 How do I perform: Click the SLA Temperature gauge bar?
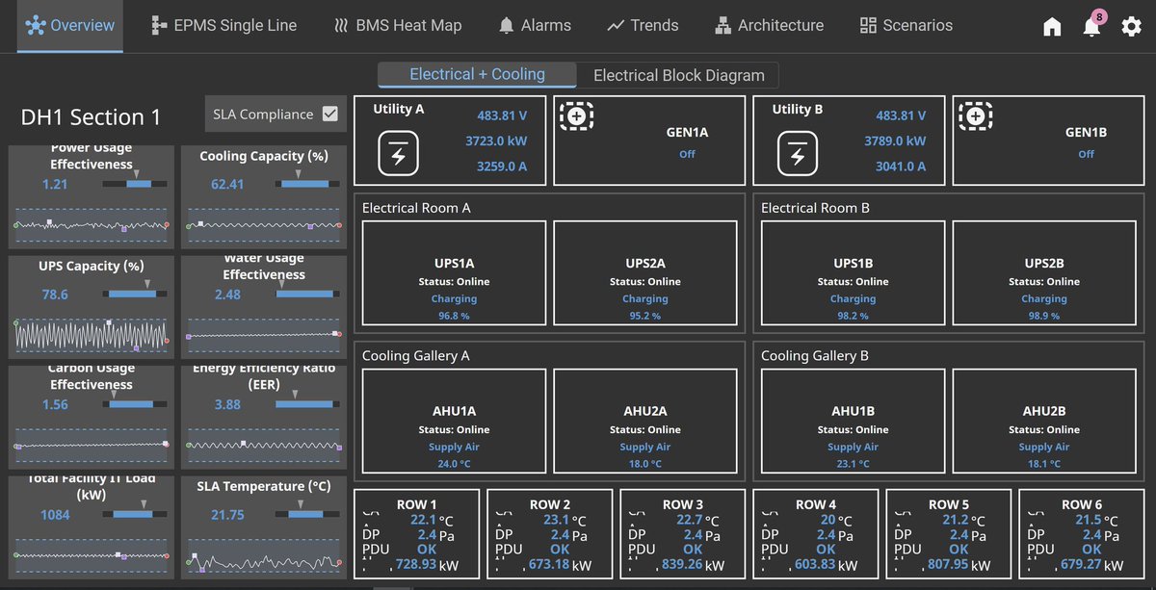pyautogui.click(x=306, y=515)
